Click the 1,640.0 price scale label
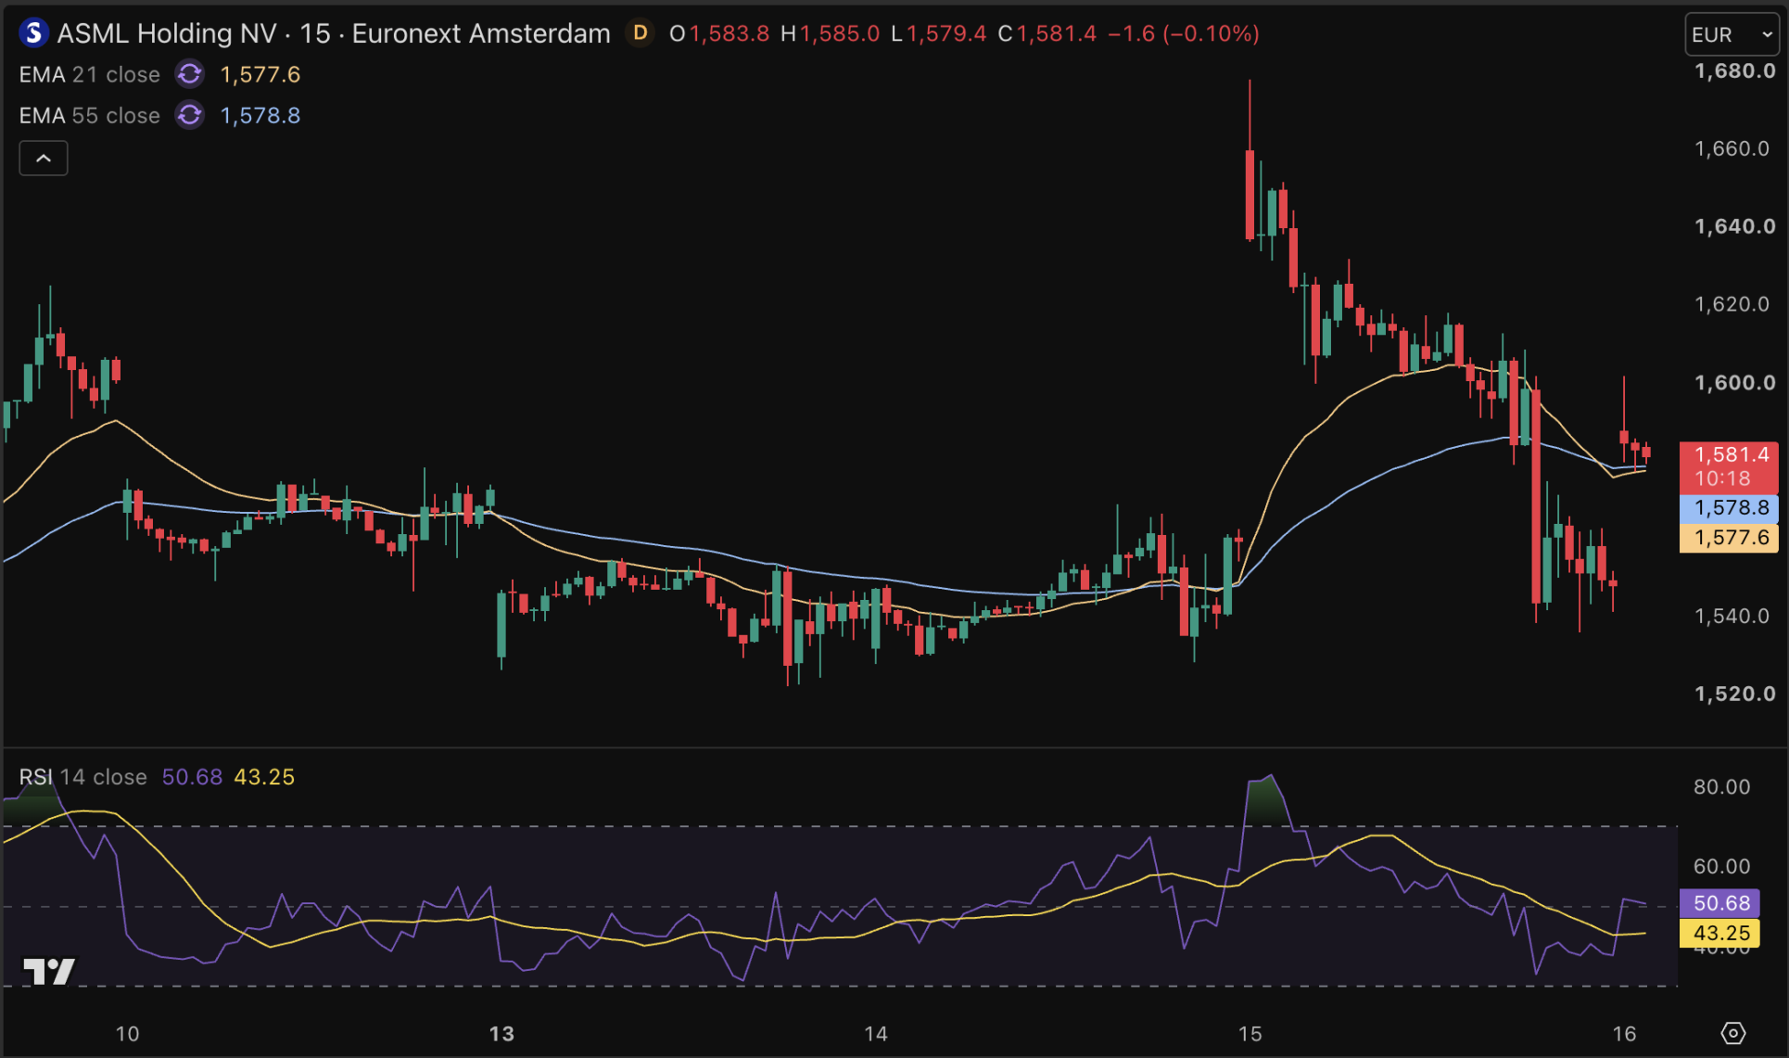The width and height of the screenshot is (1789, 1058). pos(1734,226)
